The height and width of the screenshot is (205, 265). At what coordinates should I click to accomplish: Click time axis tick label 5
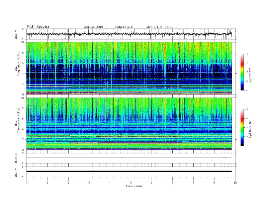coord(131,183)
